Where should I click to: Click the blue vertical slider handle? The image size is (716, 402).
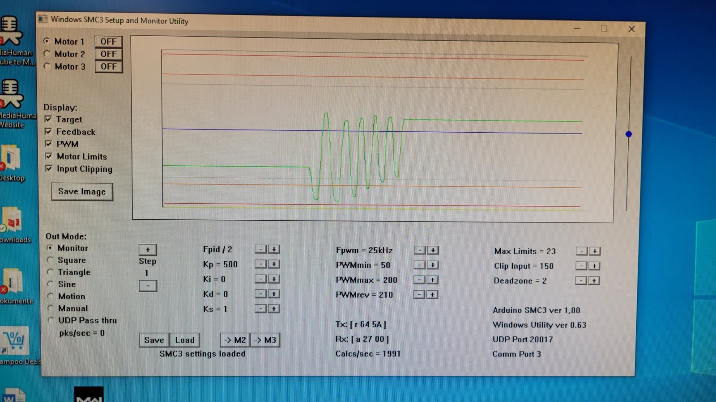(629, 134)
